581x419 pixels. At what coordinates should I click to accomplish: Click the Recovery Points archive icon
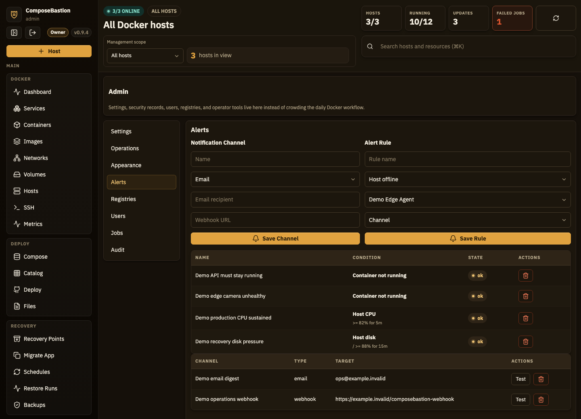click(x=17, y=339)
